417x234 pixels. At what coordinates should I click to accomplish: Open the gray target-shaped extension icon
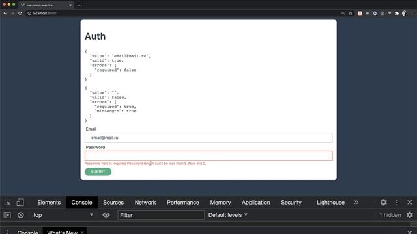pos(382,13)
